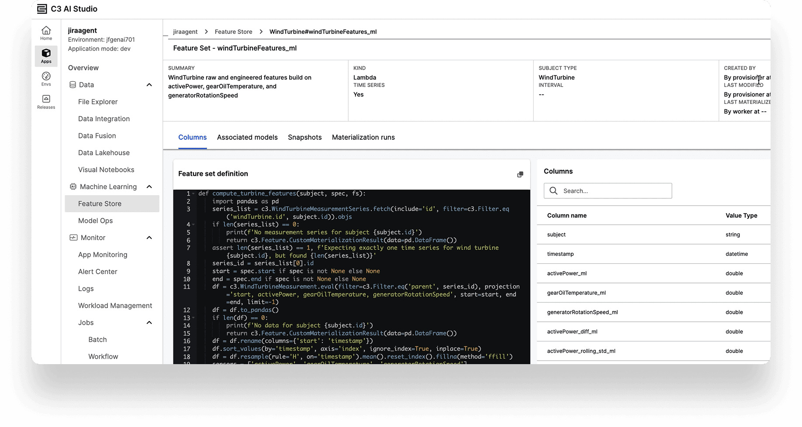Click the Machine Learning chip icon
This screenshot has width=802, height=427.
[x=73, y=186]
